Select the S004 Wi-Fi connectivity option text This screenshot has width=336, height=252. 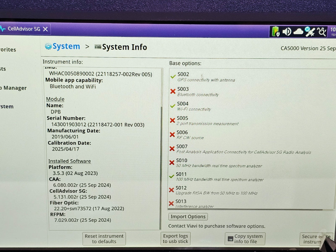[194, 106]
